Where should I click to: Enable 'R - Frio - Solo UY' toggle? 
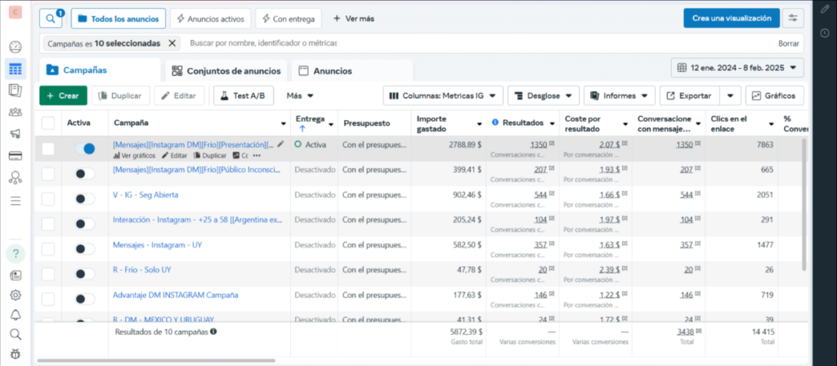click(x=85, y=274)
